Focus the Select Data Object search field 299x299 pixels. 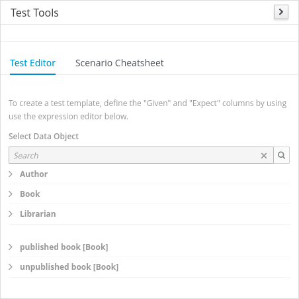[x=134, y=155]
